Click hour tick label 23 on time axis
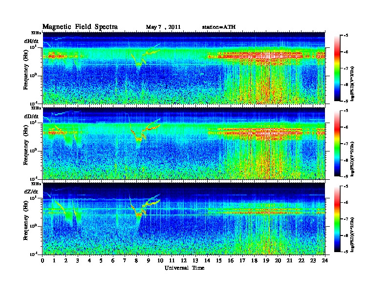Screen dimensions: 387x299 [313, 260]
